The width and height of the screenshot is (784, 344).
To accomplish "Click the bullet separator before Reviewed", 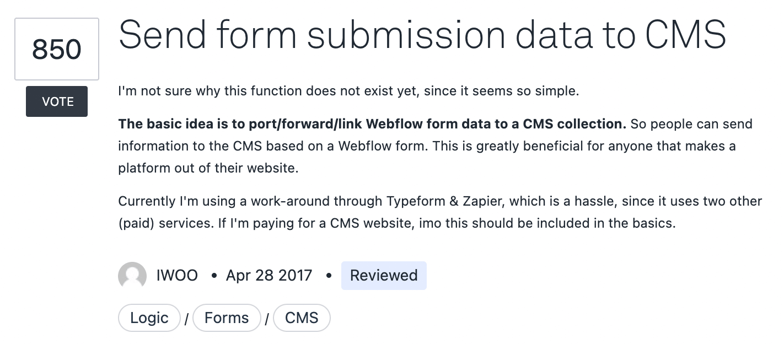I will (x=330, y=276).
